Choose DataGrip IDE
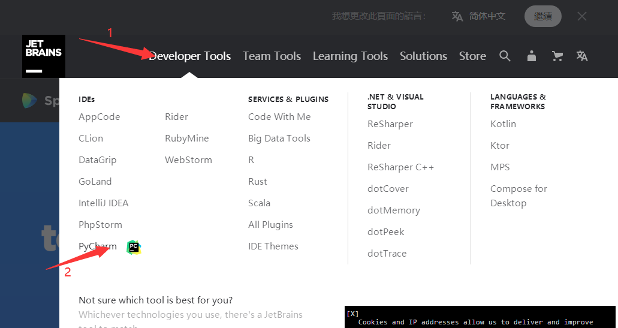 (x=97, y=160)
